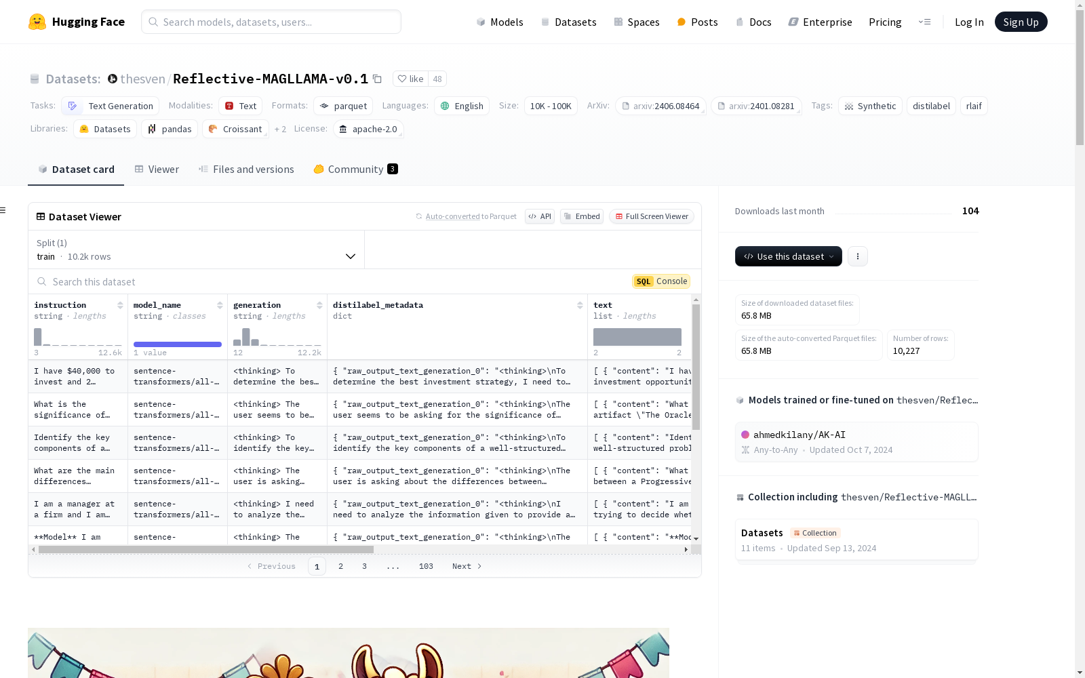Open the Community tab
The width and height of the screenshot is (1085, 678).
(355, 169)
